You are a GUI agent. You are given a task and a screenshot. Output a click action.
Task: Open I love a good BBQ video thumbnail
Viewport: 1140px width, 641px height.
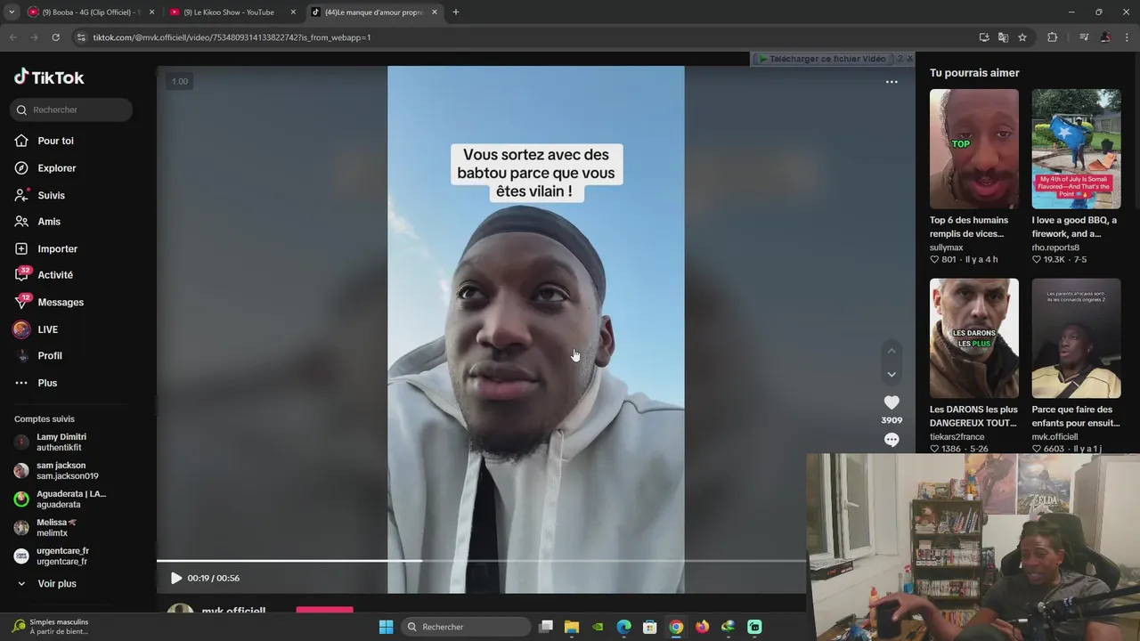1076,149
